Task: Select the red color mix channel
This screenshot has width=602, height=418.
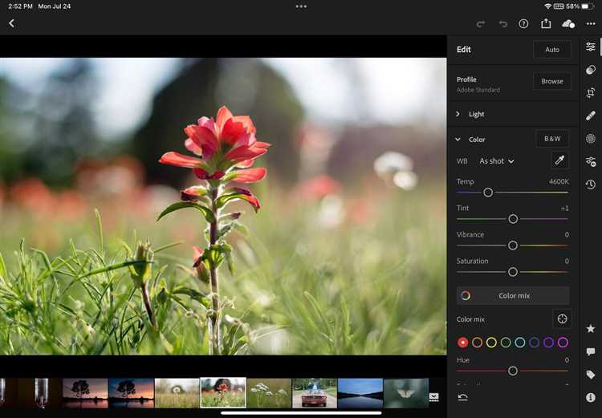Action: point(463,343)
